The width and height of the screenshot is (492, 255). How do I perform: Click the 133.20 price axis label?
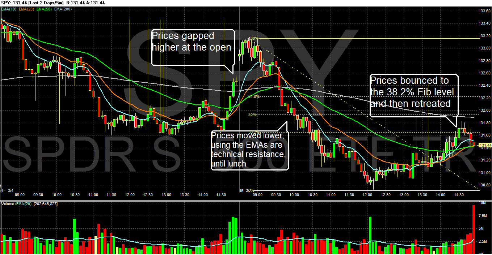484,36
